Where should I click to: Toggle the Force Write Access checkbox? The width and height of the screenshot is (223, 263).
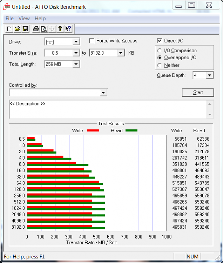(92, 41)
